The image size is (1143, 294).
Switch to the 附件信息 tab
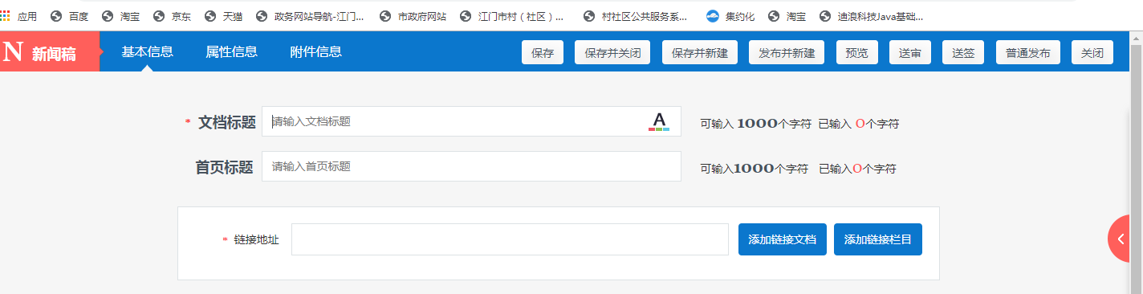(315, 51)
